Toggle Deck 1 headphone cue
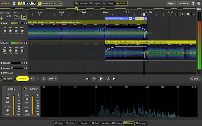The height and width of the screenshot is (126, 202). (x=25, y=23)
